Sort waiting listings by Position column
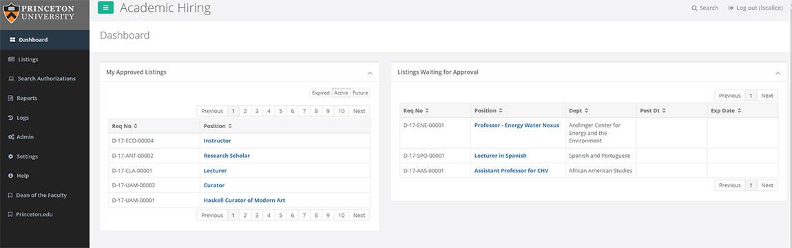The height and width of the screenshot is (248, 792). (x=518, y=111)
